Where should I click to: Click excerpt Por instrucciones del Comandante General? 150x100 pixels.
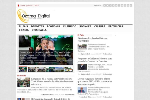click(93, 48)
